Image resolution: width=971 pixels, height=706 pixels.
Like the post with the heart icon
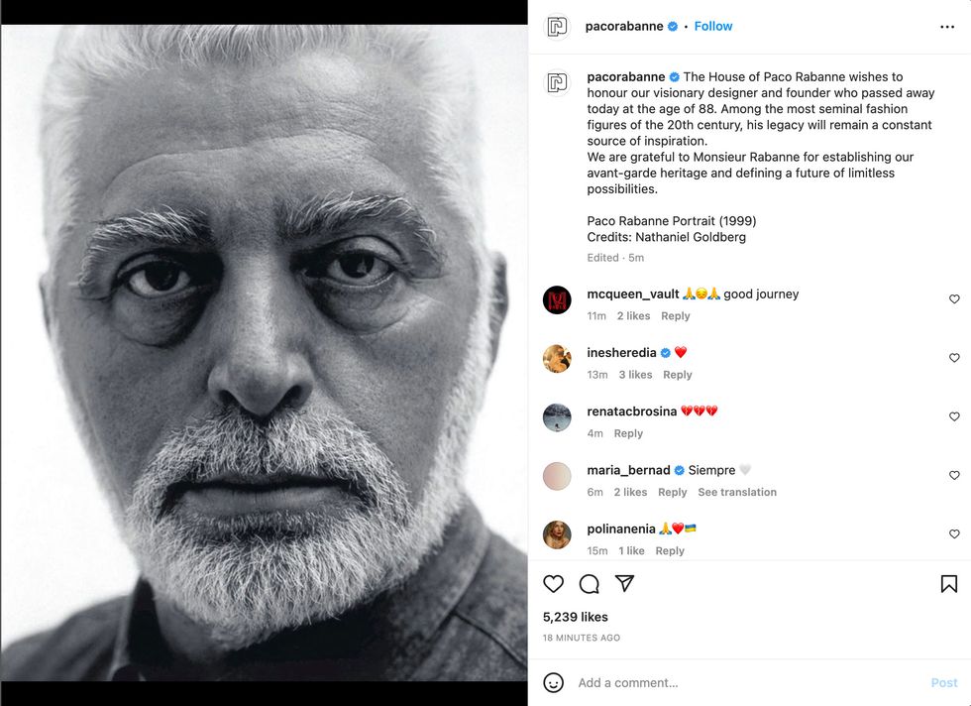coord(553,584)
